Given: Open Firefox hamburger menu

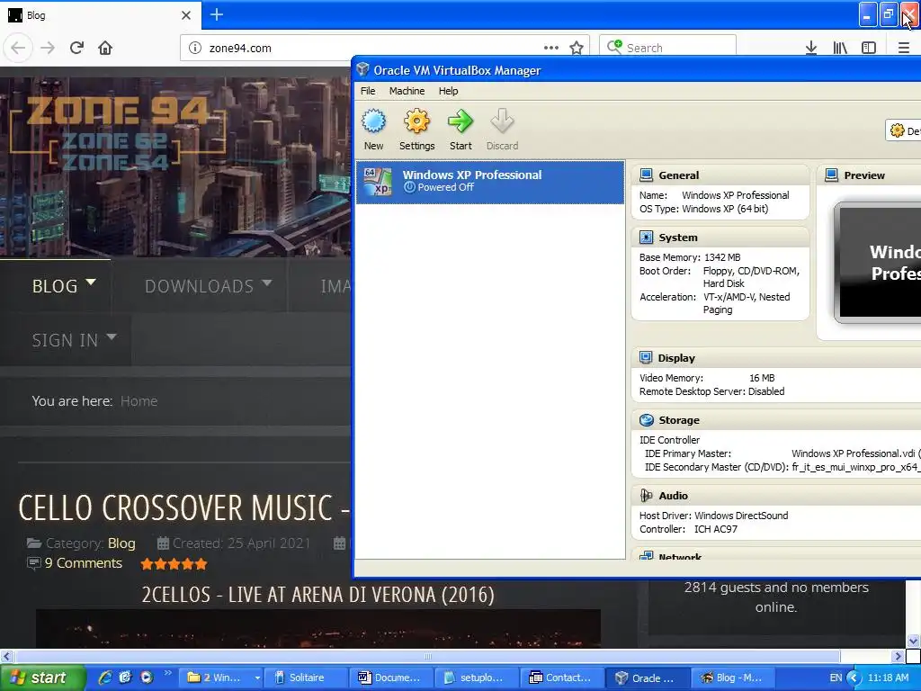Looking at the screenshot, I should pos(903,48).
